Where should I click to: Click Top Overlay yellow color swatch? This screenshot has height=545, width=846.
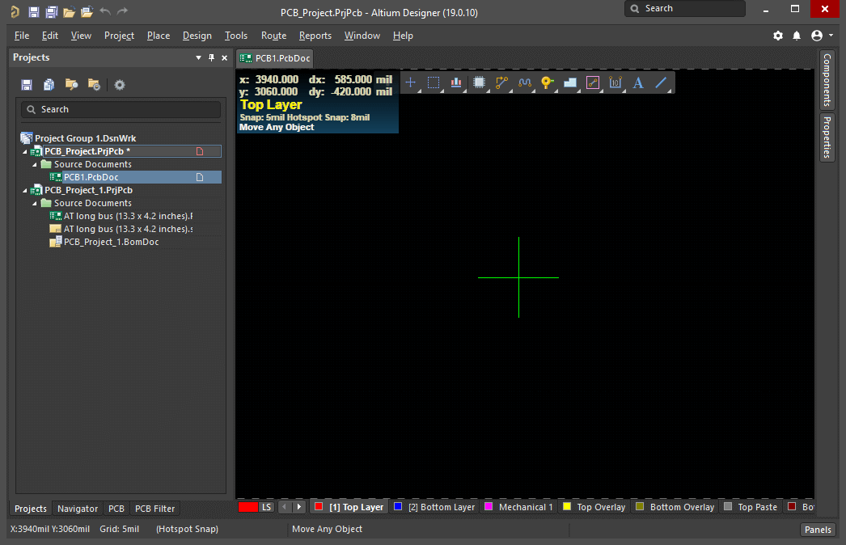566,506
